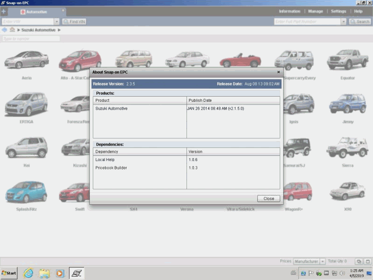This screenshot has width=373, height=280.
Task: Click the Enter VIN input field
Action: 28,21
